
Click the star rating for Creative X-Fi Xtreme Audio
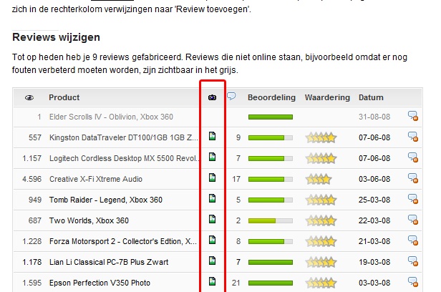tap(319, 179)
